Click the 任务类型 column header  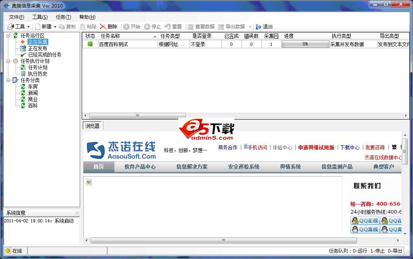174,36
